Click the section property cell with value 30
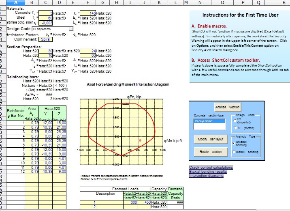The image size is (290, 211). [46, 51]
